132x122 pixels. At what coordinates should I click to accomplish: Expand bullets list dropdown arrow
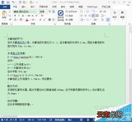(x=84, y=12)
